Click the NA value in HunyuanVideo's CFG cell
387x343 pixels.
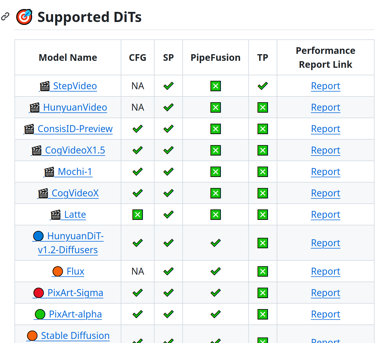click(x=138, y=107)
